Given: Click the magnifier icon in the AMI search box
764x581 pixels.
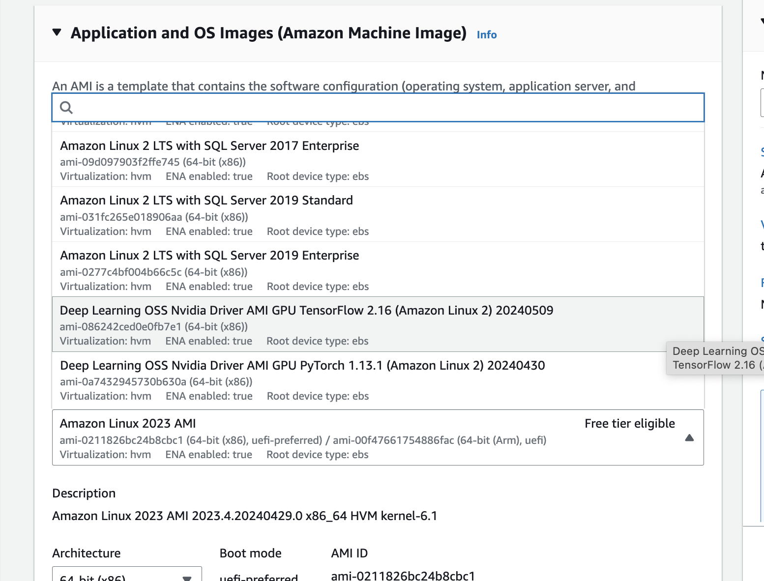Looking at the screenshot, I should pyautogui.click(x=66, y=107).
